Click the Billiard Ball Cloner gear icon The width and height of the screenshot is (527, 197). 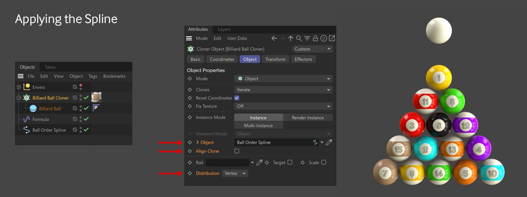click(x=26, y=98)
